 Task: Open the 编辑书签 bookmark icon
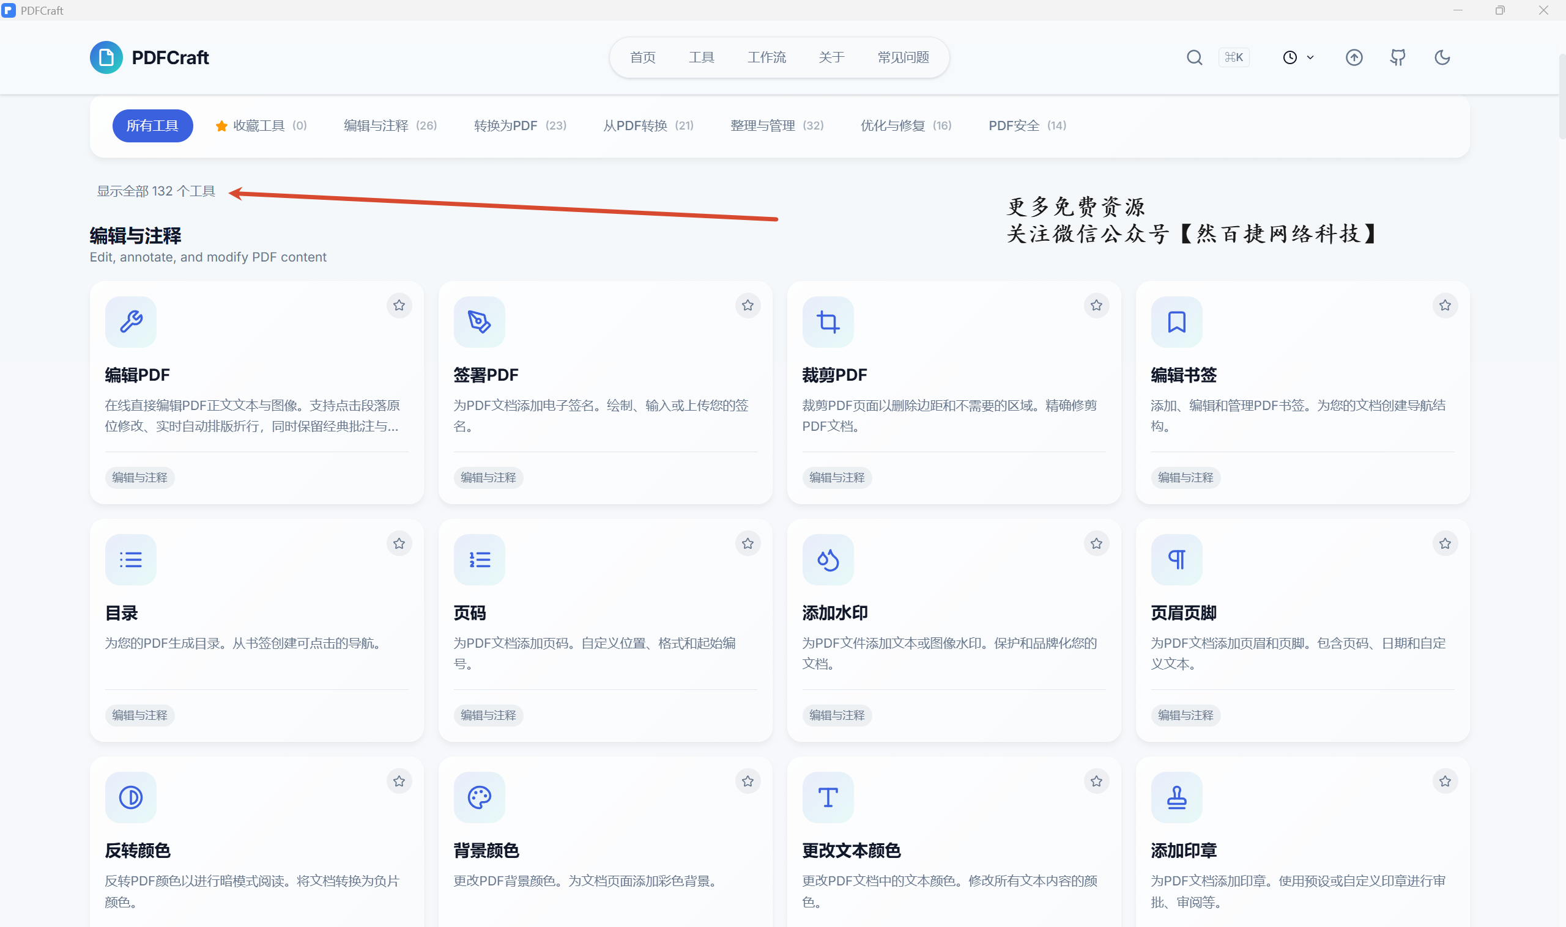[x=1176, y=321]
